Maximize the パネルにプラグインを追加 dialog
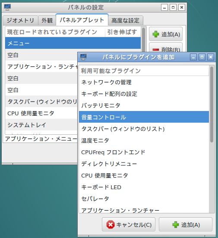Image resolution: width=218 pixels, height=238 pixels. (x=202, y=57)
